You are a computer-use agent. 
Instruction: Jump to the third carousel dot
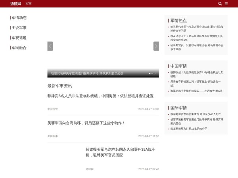point(155,73)
